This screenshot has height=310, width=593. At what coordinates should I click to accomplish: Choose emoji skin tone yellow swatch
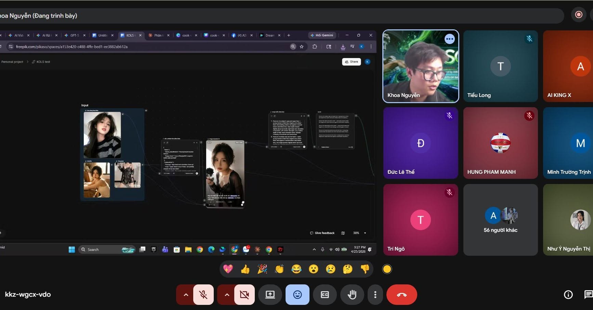pyautogui.click(x=387, y=269)
